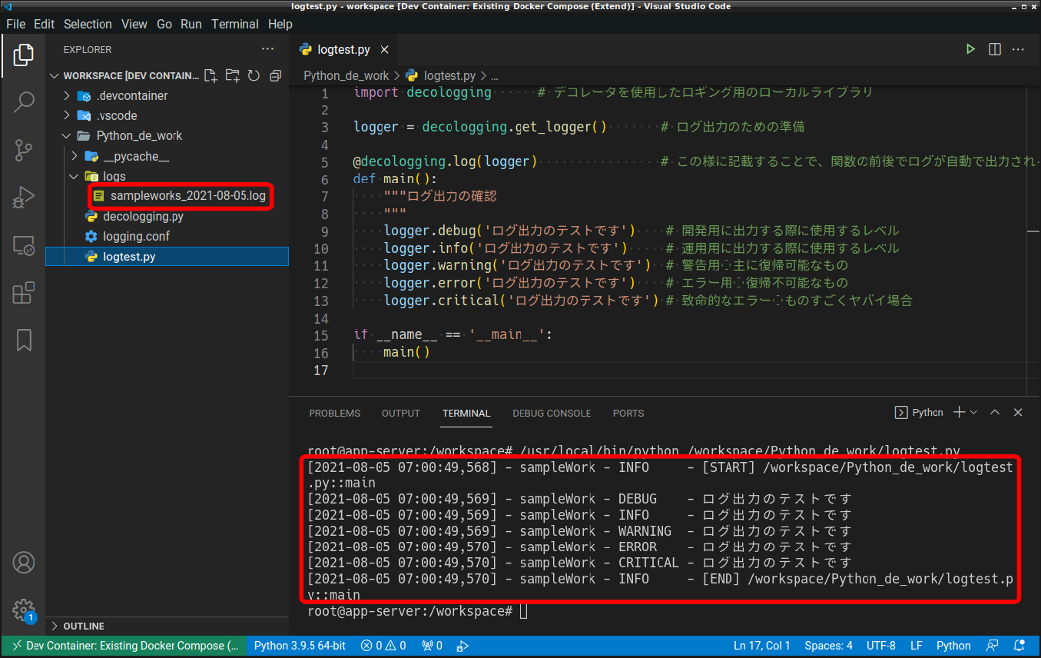This screenshot has width=1041, height=658.
Task: Open the UTF-8 encoding selector
Action: tap(880, 645)
